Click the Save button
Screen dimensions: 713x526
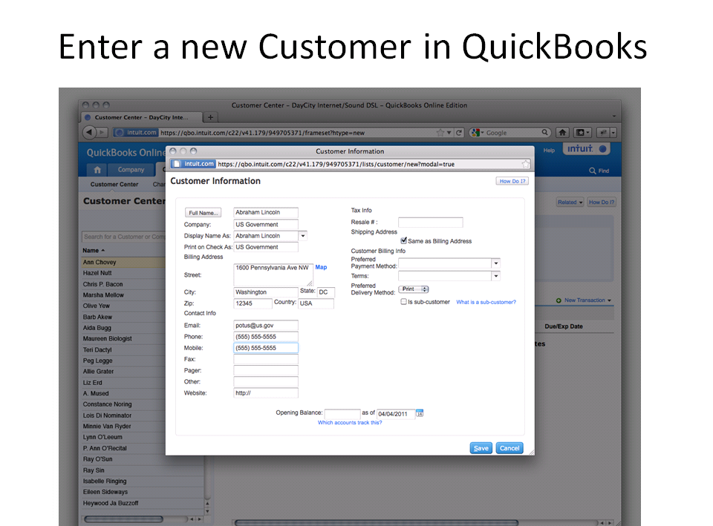[481, 448]
